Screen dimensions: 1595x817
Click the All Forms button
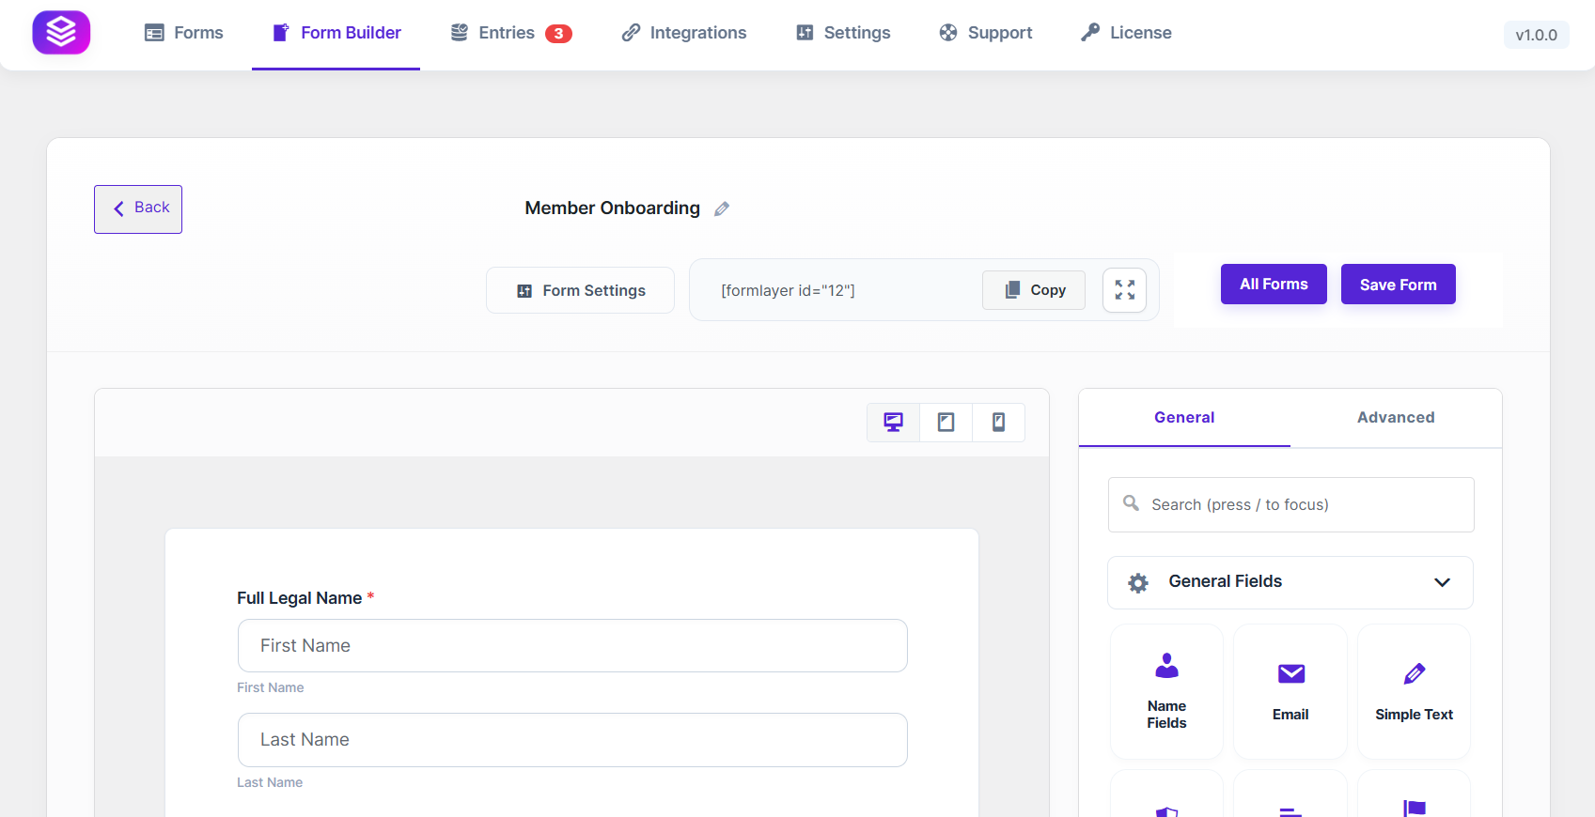[1274, 284]
